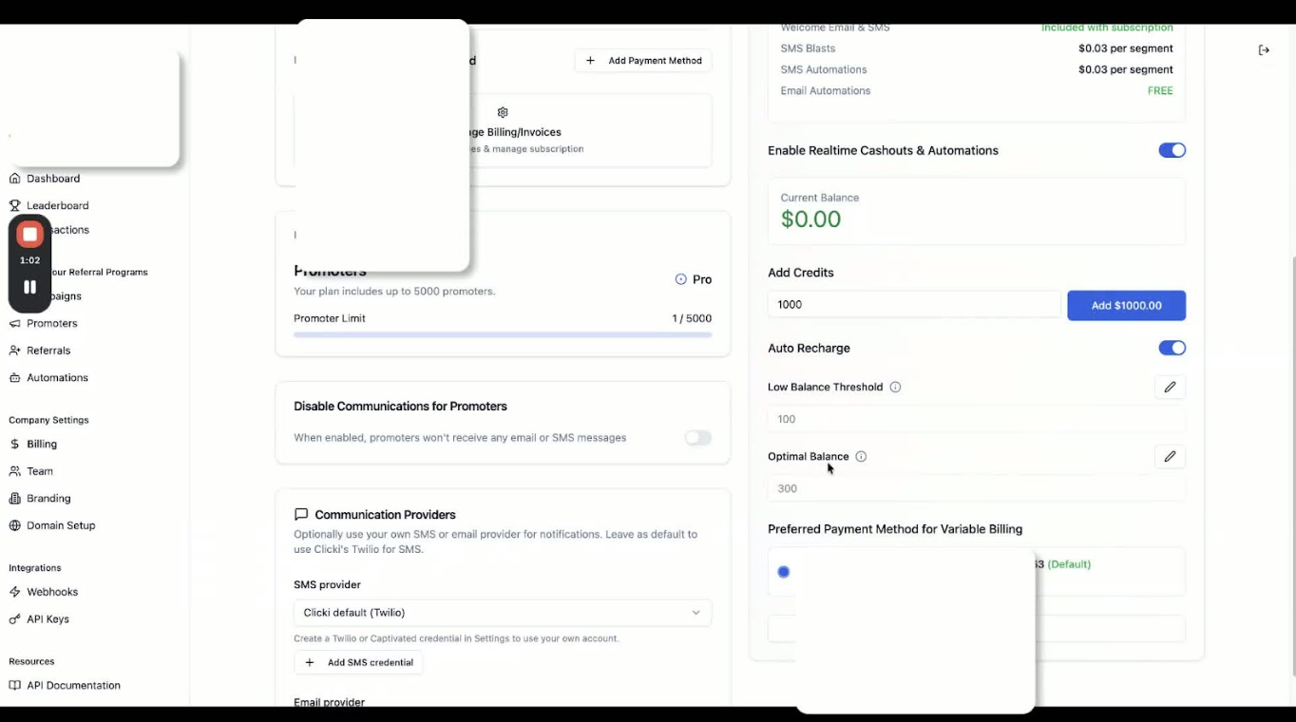Select the default preferred payment method radio
Viewport: 1296px width, 722px height.
[783, 572]
